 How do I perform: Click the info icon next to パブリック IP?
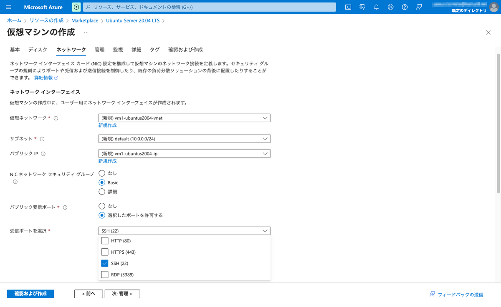coord(43,154)
